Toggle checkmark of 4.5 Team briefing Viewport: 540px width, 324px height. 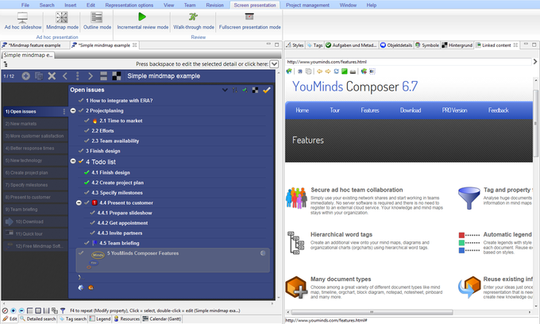click(x=87, y=243)
